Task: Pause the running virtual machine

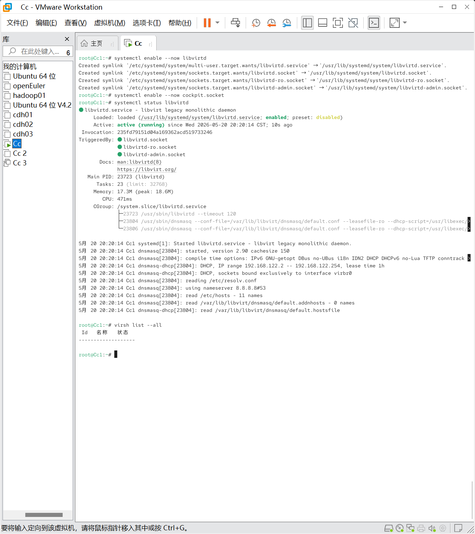Action: click(x=207, y=23)
